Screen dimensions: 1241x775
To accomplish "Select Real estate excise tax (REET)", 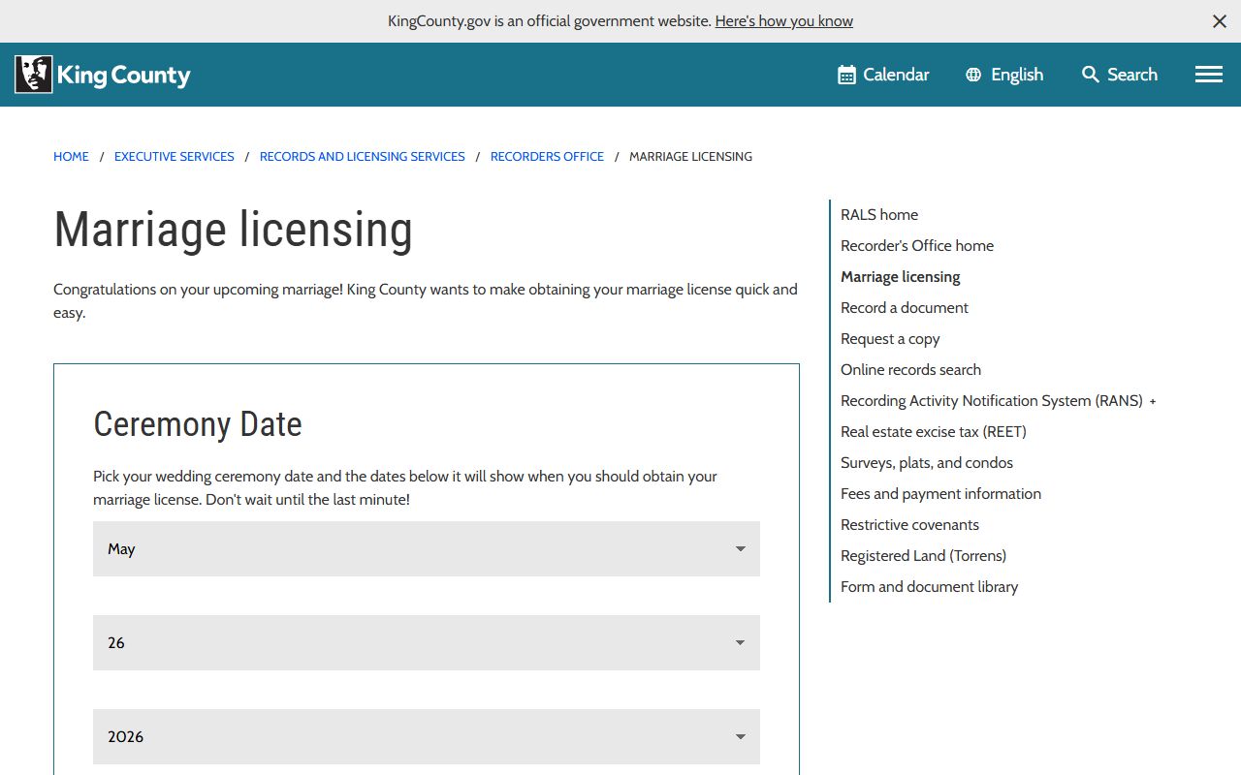I will point(934,432).
